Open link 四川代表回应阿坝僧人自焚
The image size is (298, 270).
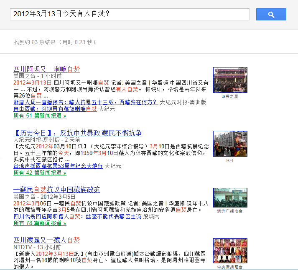(x=77, y=216)
